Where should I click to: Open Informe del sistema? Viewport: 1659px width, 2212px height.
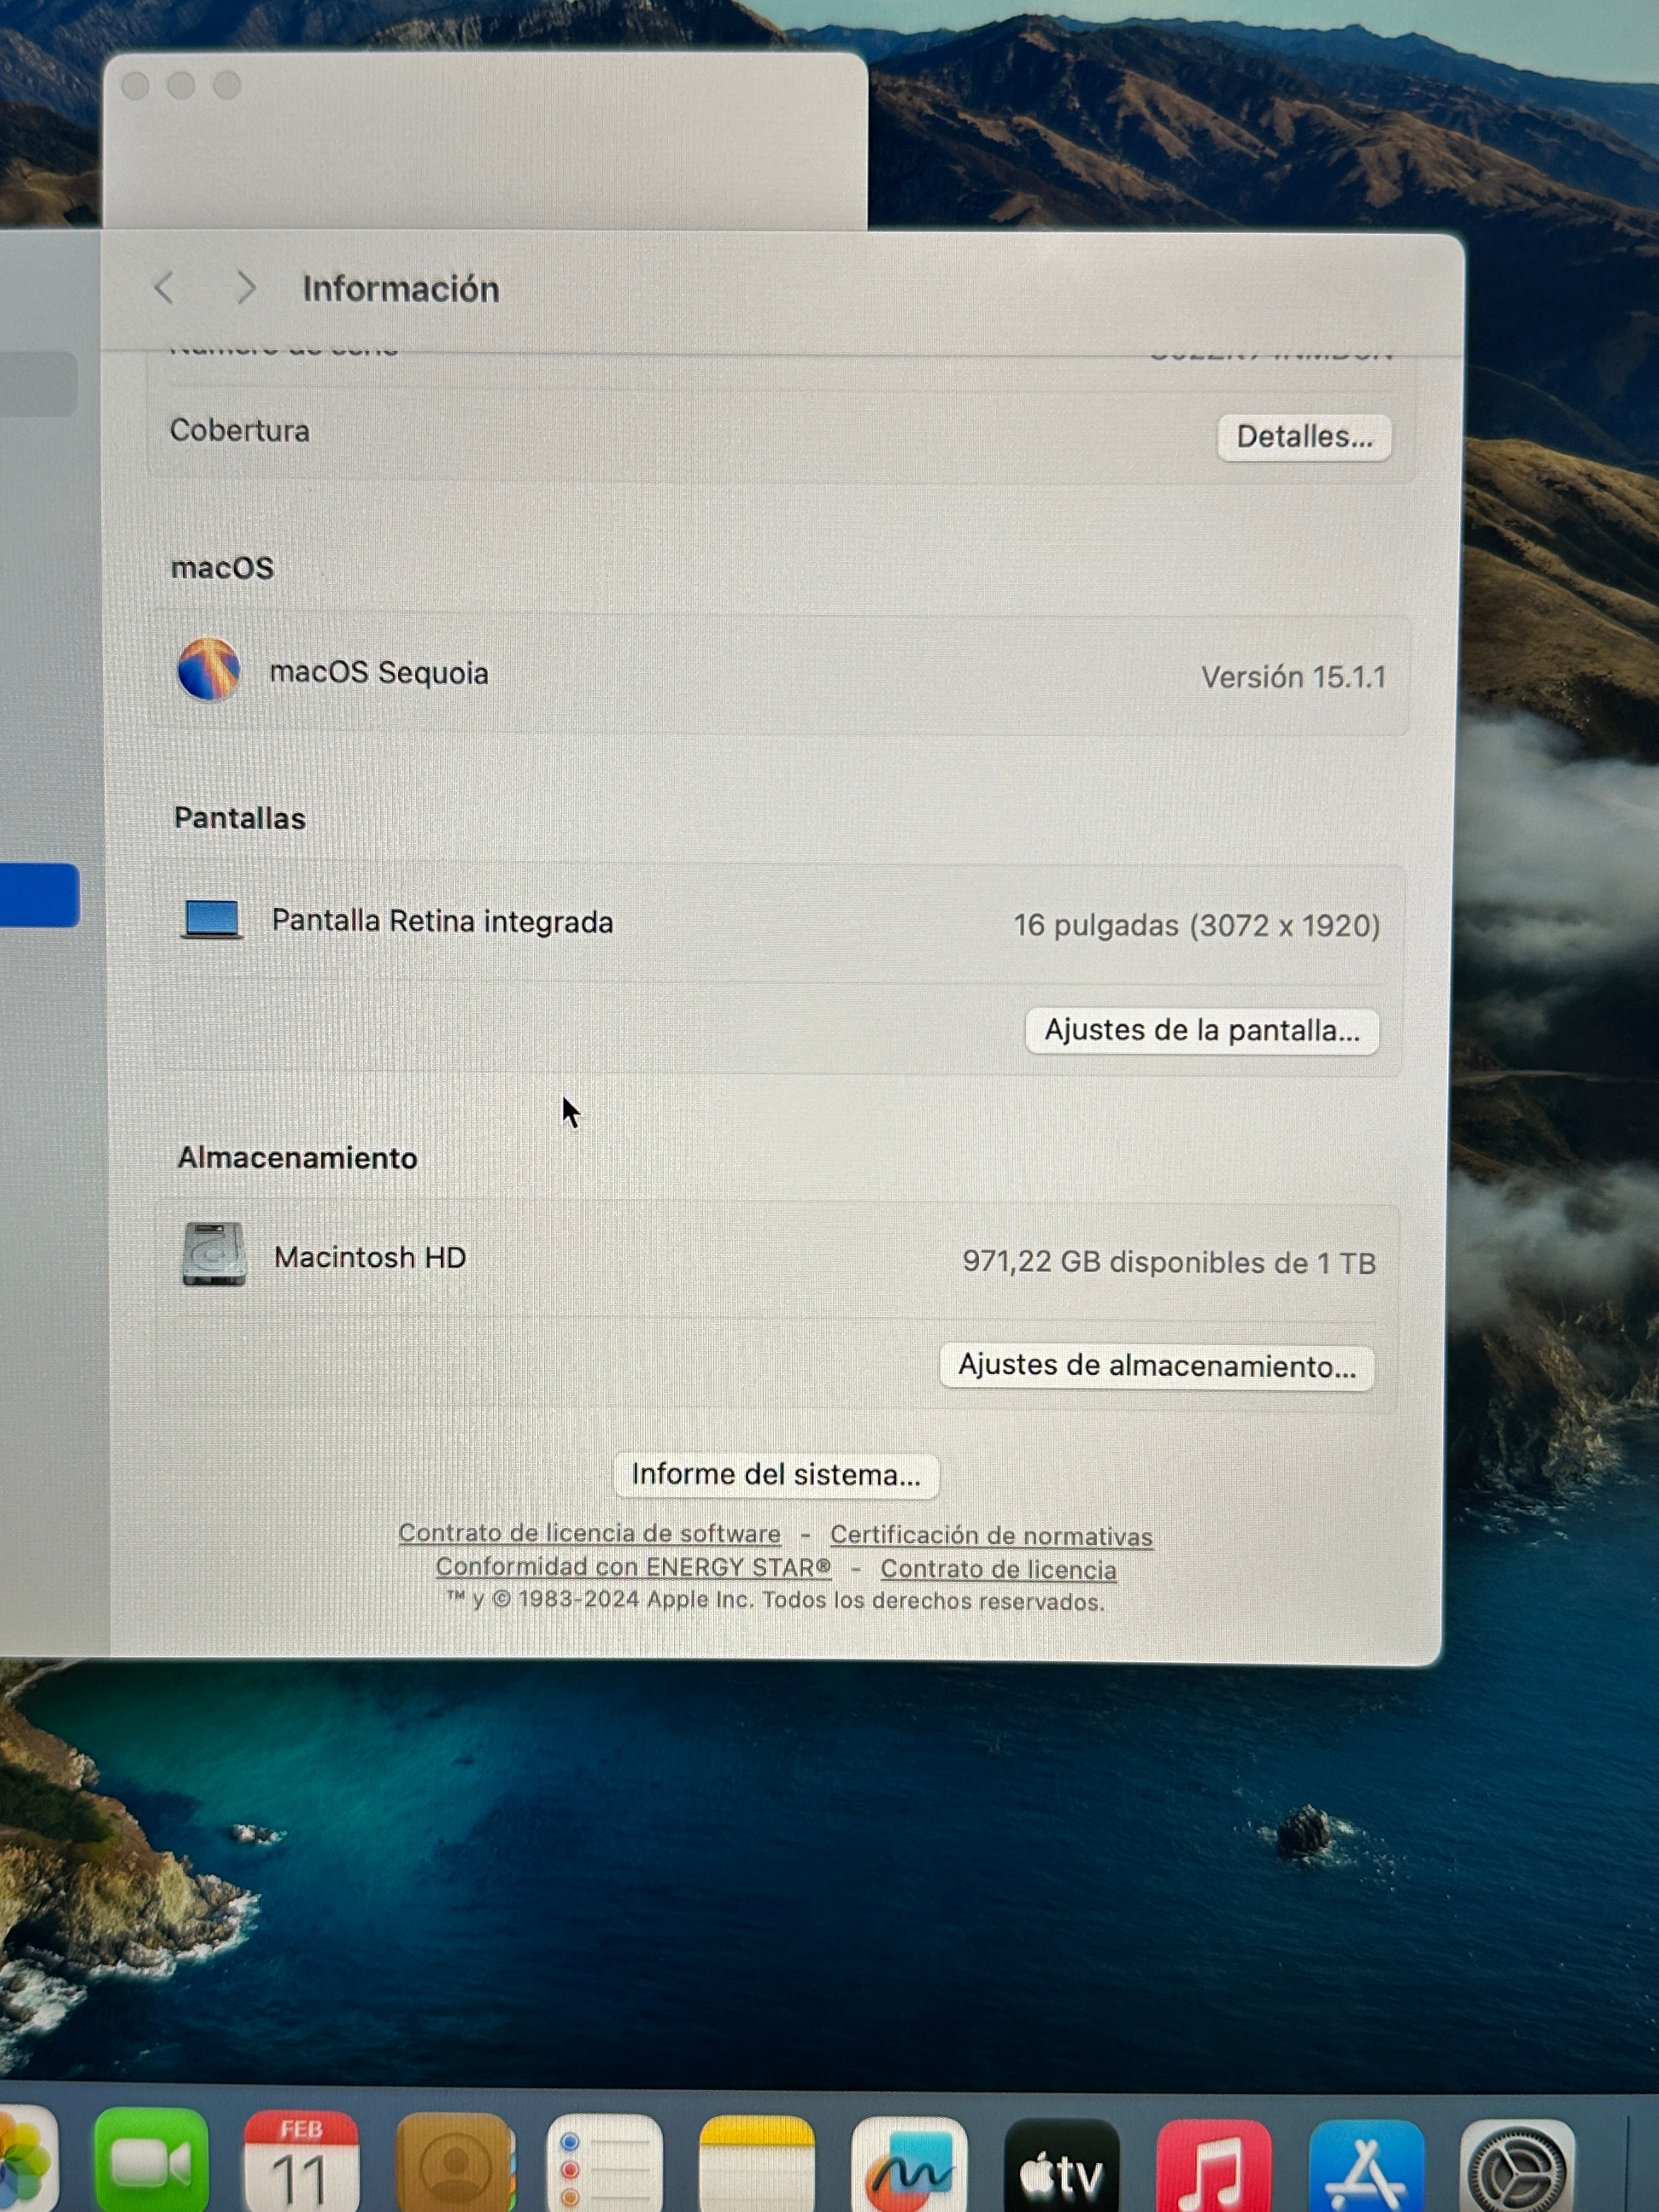tap(776, 1475)
